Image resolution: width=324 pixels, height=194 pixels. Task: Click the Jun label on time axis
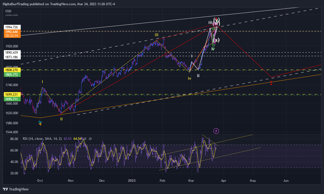pyautogui.click(x=286, y=181)
